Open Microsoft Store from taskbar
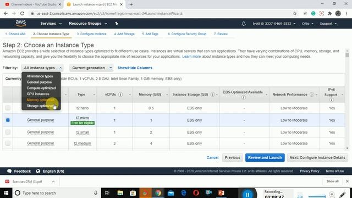This screenshot has width=352, height=198. click(x=133, y=193)
